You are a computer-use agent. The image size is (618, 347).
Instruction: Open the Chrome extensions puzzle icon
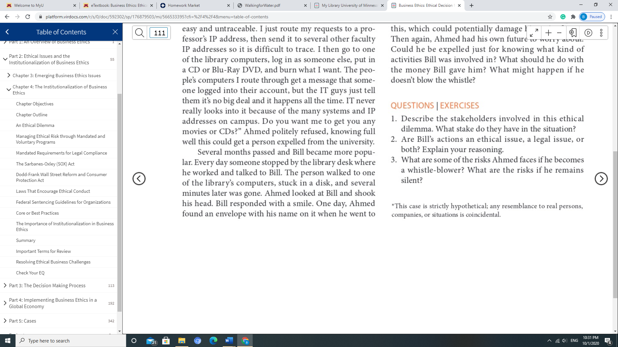pyautogui.click(x=573, y=17)
